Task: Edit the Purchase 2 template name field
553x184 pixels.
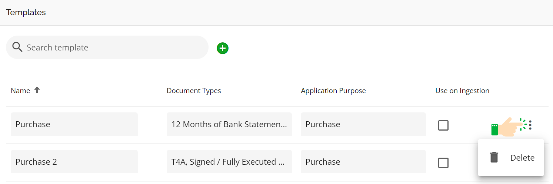Action: (74, 162)
